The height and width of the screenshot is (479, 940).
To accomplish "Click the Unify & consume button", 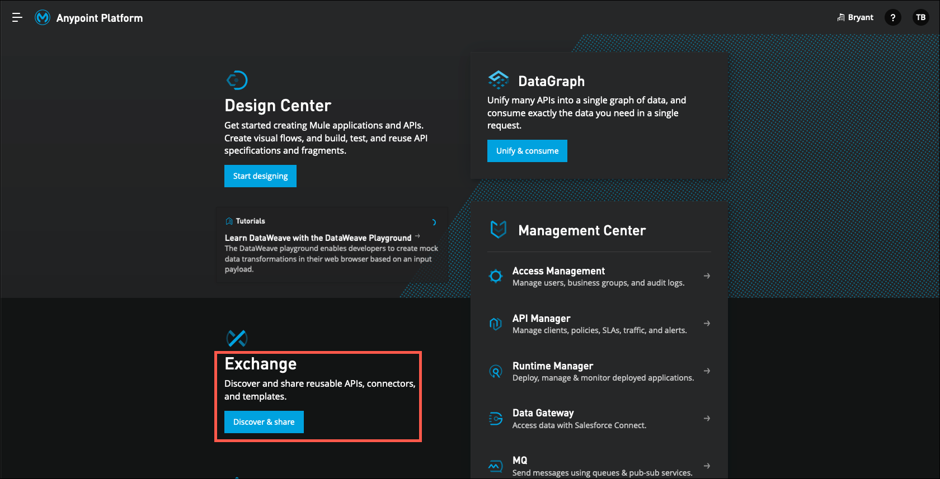I will (x=527, y=151).
